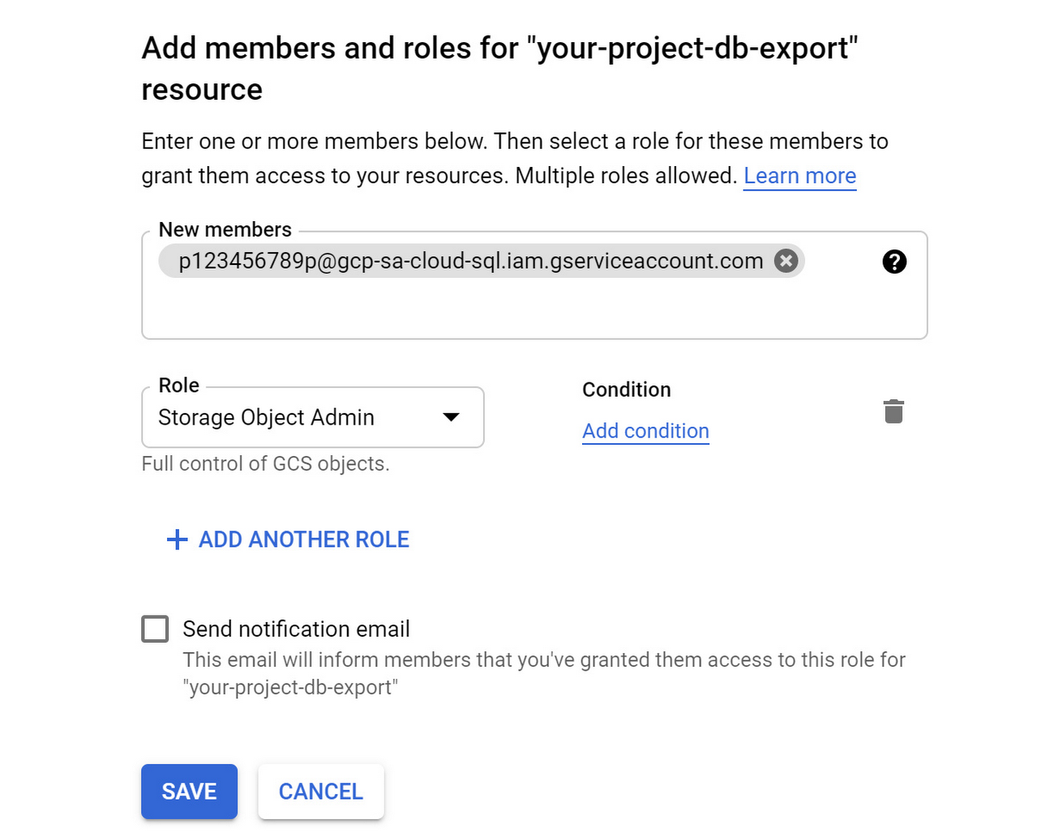Open the question mark help tooltip
This screenshot has height=832, width=1054.
click(894, 261)
